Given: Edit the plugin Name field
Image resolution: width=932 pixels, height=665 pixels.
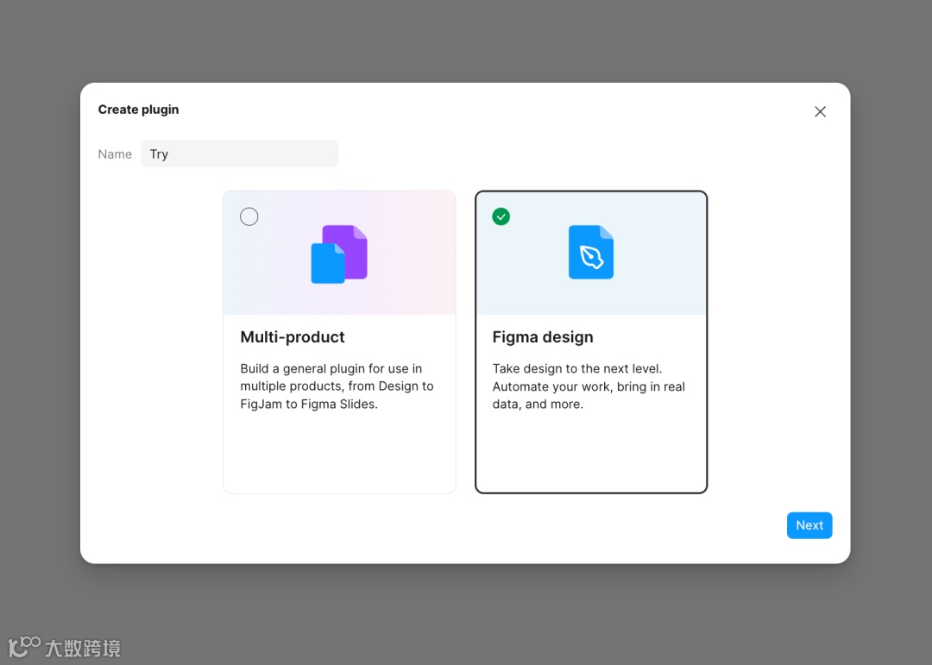Looking at the screenshot, I should [x=240, y=154].
